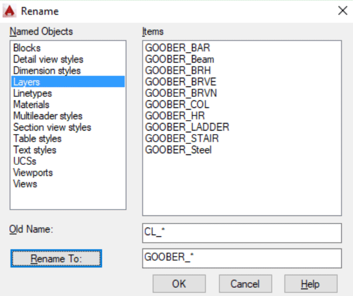Close the Rename dialog window
The image size is (353, 296).
click(343, 10)
